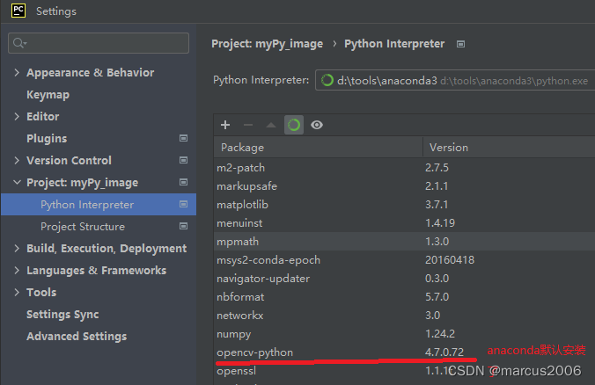Viewport: 595px width, 385px height.
Task: Click project-level icon beside Version Control
Action: 183,161
